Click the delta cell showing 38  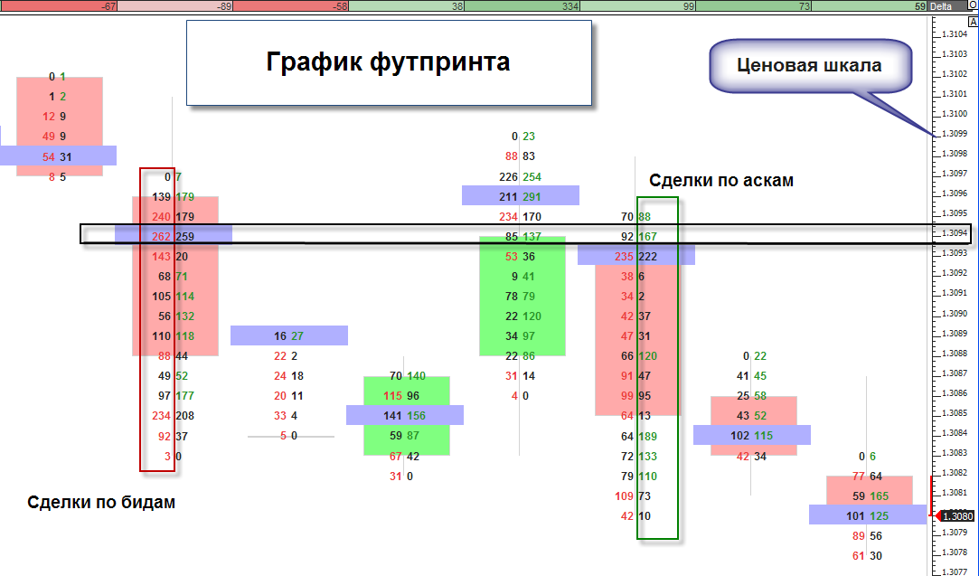(407, 6)
